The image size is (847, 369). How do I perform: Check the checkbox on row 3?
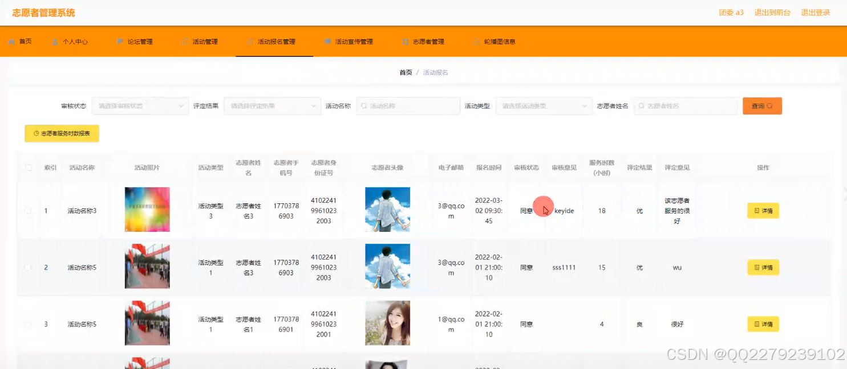(x=27, y=323)
